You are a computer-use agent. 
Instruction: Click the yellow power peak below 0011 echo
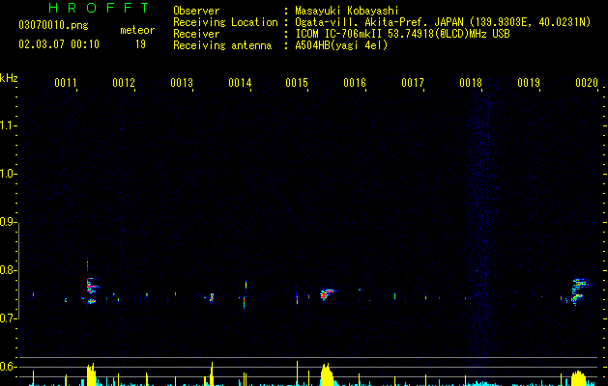(x=91, y=374)
